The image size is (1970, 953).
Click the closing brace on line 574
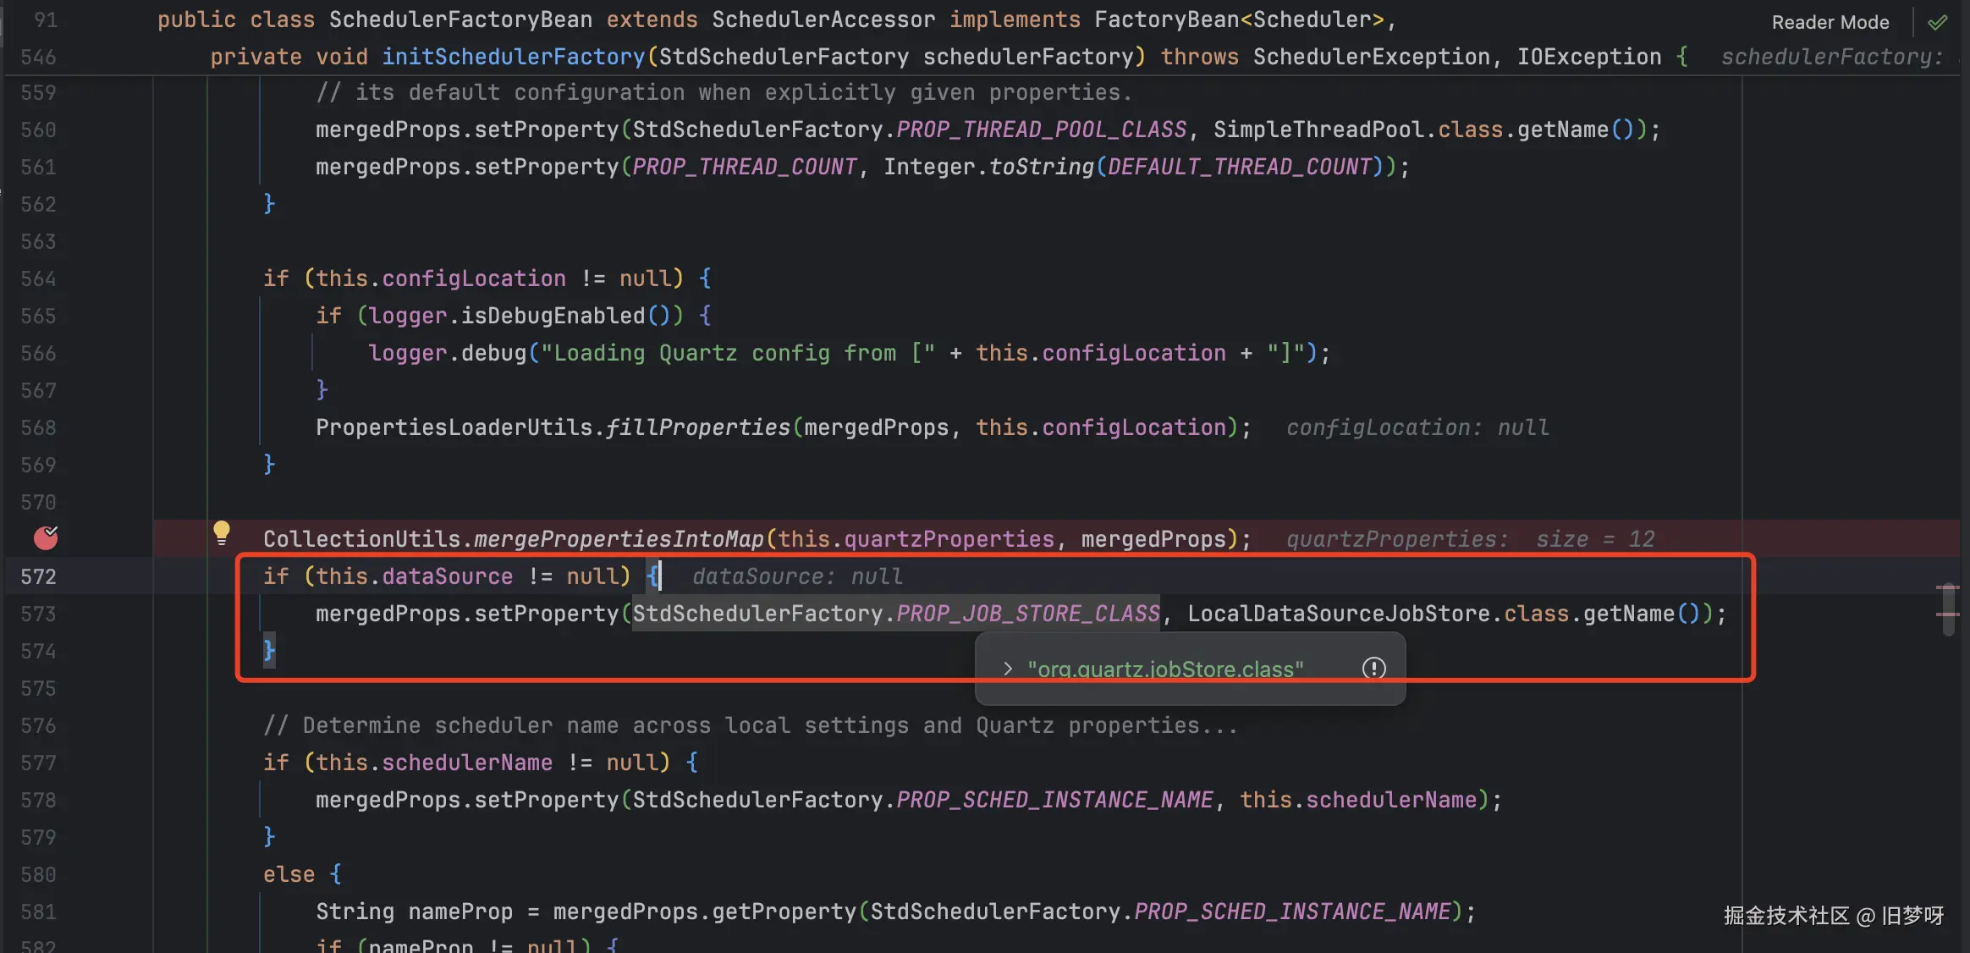click(x=269, y=651)
